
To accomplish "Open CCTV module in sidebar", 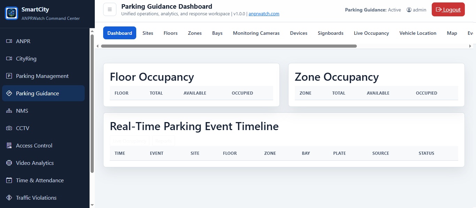I will (43, 128).
